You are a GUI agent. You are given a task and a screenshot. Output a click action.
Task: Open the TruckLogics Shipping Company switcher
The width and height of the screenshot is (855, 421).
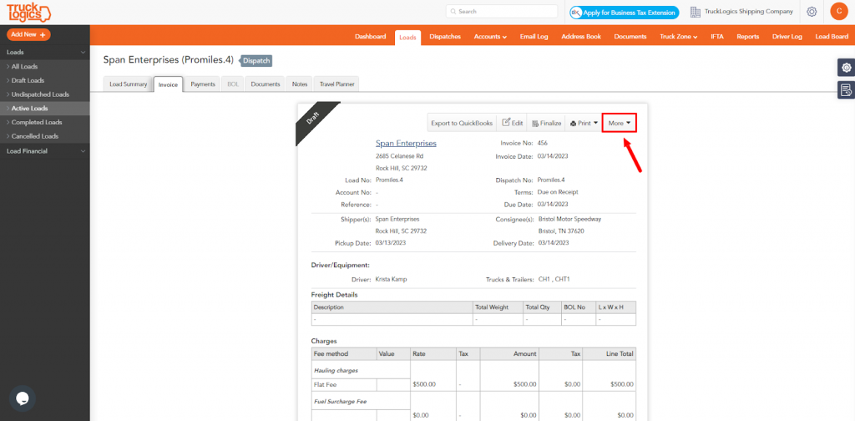click(x=748, y=12)
